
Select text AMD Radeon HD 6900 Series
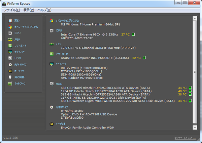point(82,78)
